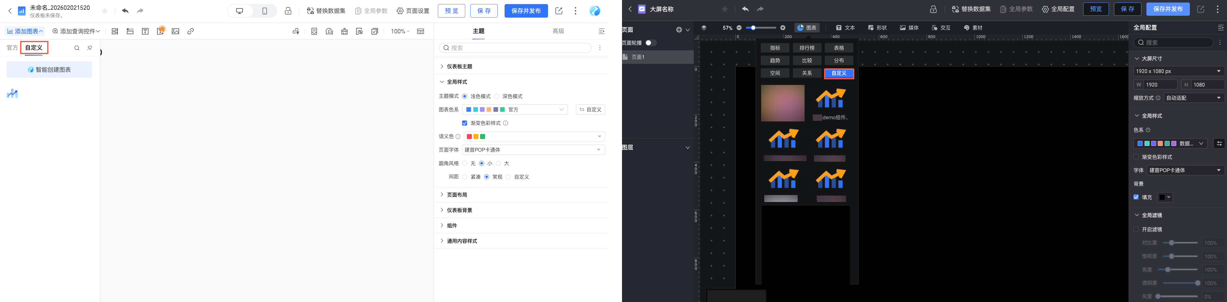1227x302 pixels.
Task: Select 深色模式 theme mode
Action: 497,96
